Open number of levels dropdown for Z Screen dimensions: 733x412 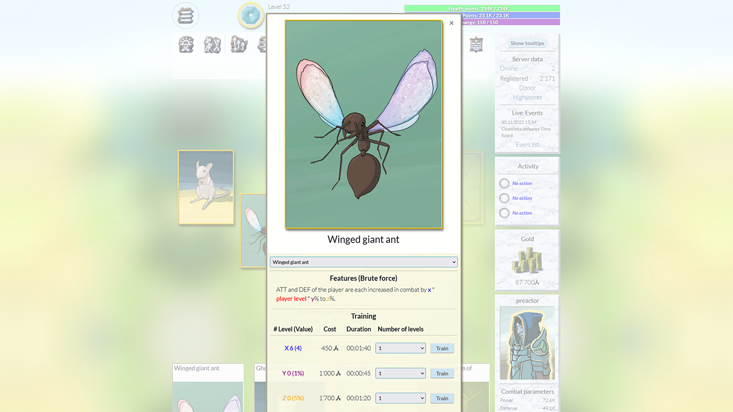(400, 398)
